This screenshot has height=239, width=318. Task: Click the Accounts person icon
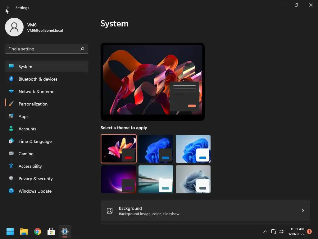11,129
